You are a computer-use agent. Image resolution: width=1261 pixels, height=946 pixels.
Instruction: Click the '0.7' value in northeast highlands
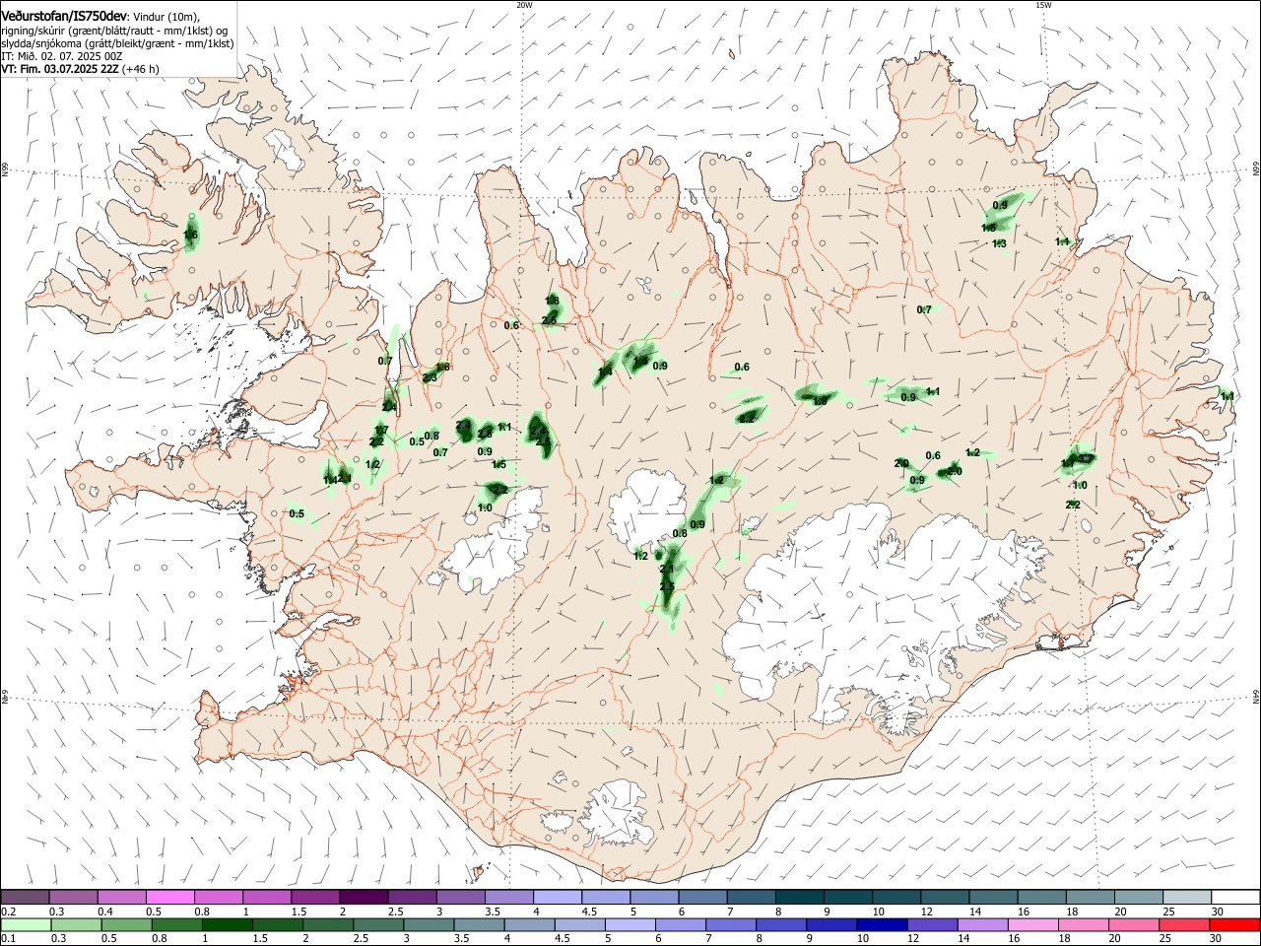click(924, 309)
